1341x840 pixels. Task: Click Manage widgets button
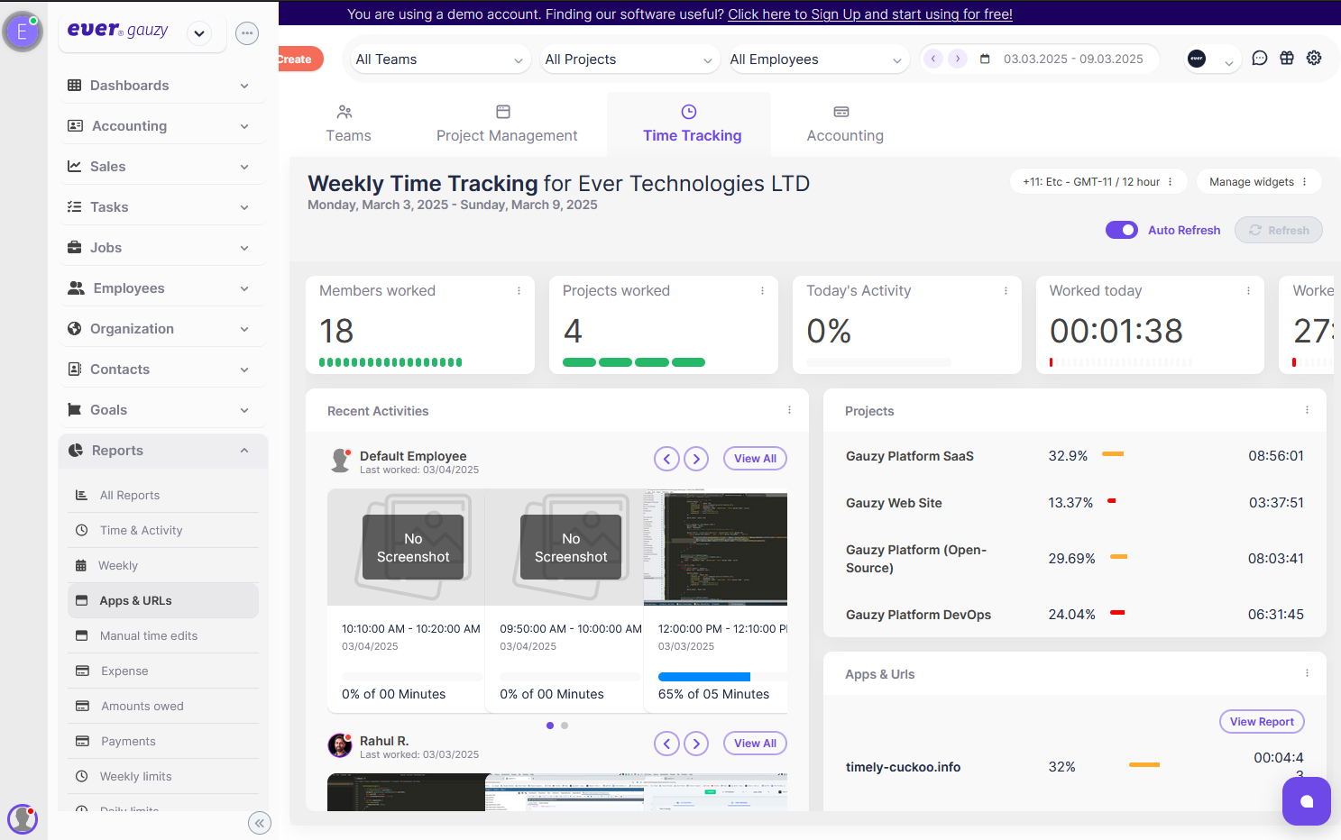[x=1258, y=182]
